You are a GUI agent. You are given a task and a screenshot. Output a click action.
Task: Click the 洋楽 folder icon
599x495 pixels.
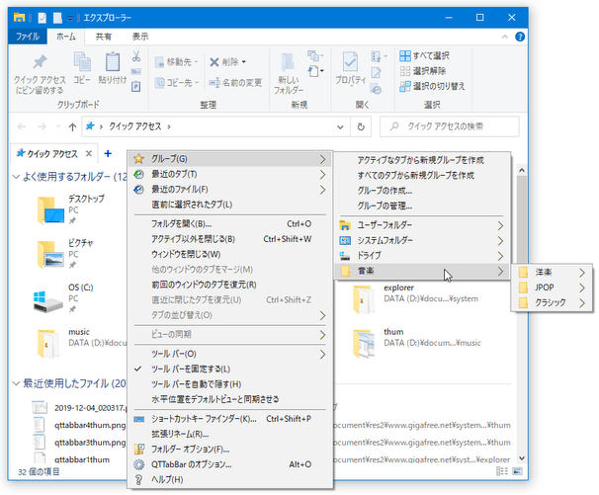click(x=523, y=273)
